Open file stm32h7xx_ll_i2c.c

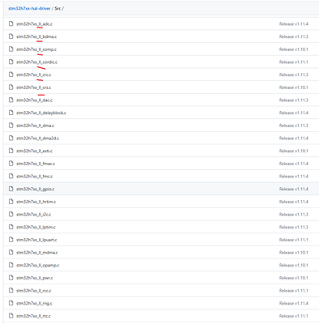[x=33, y=215]
